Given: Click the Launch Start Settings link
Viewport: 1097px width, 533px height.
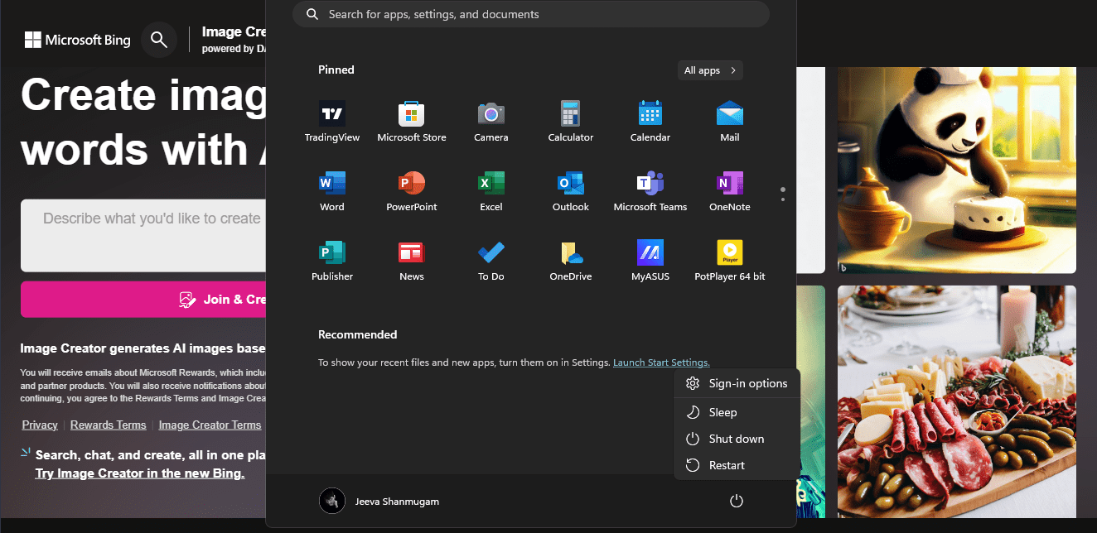Looking at the screenshot, I should tap(661, 363).
